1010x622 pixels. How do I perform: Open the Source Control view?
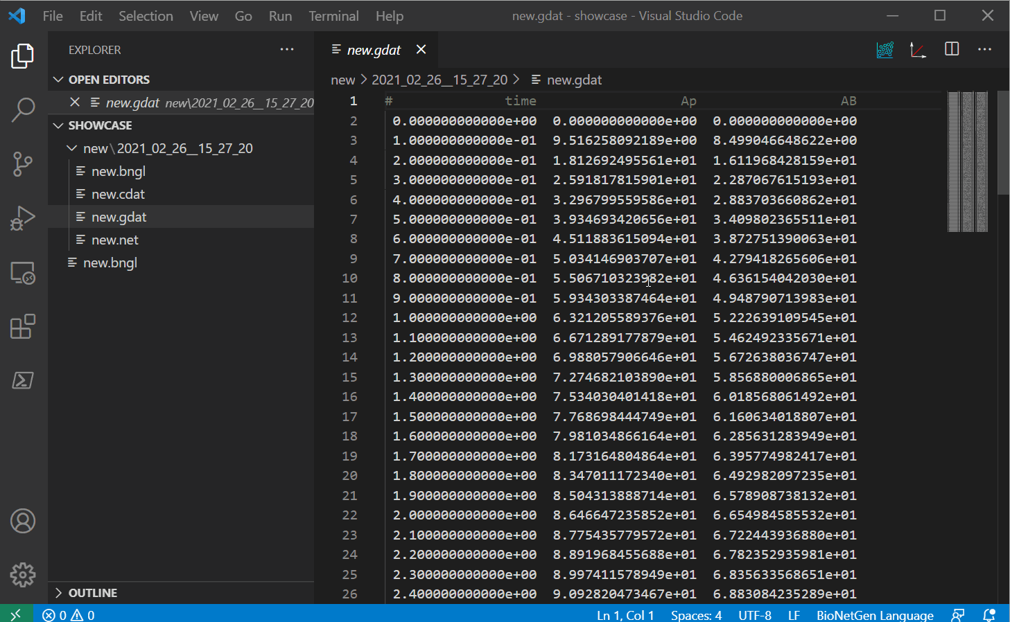[x=23, y=164]
